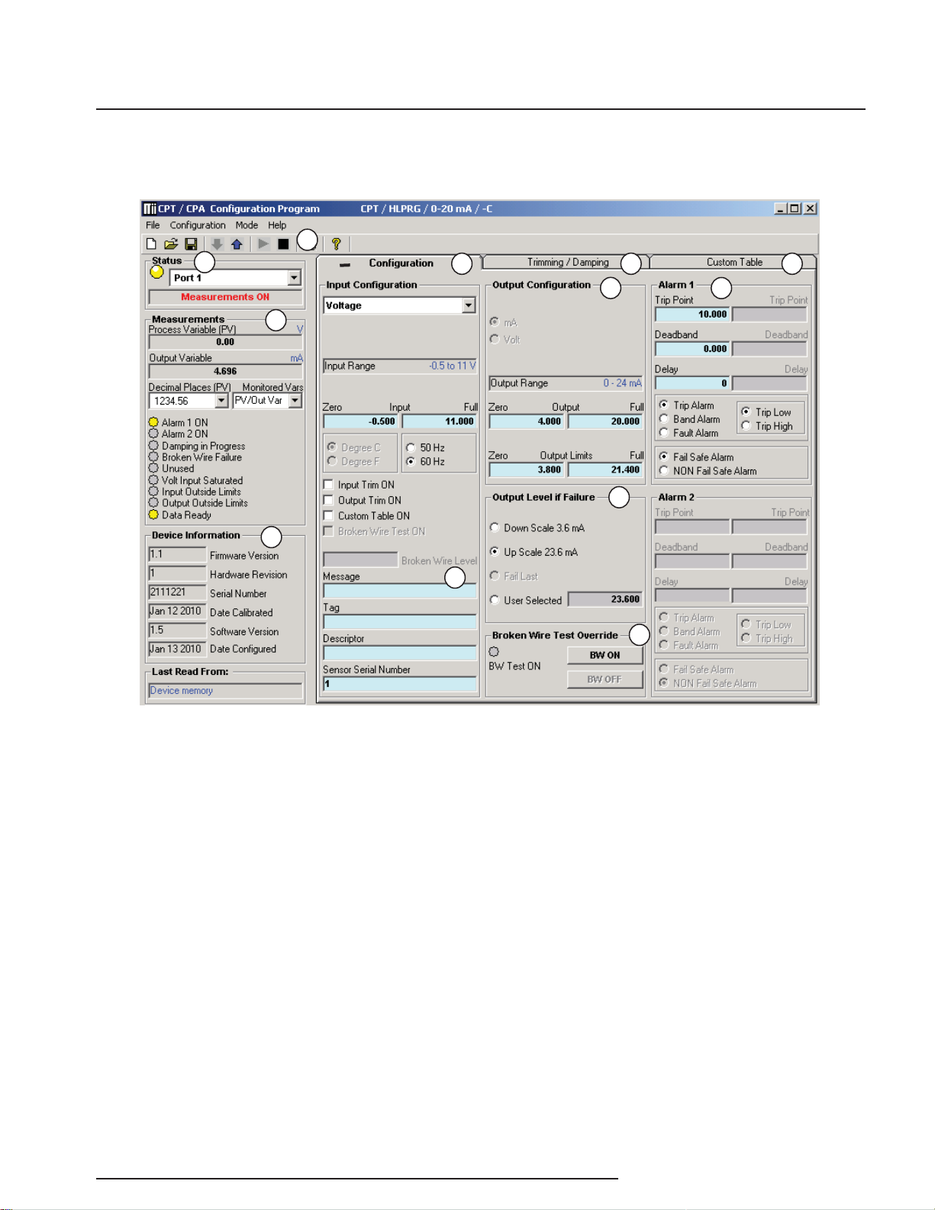Click the Tag text field
This screenshot has width=935, height=1210.
pyautogui.click(x=400, y=622)
